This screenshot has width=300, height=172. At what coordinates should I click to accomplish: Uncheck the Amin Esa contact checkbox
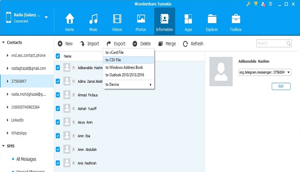coord(58,136)
